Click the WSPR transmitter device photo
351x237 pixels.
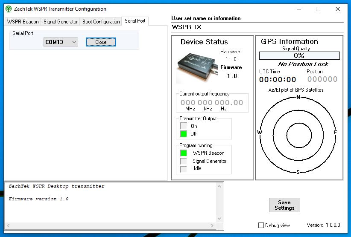pos(197,67)
